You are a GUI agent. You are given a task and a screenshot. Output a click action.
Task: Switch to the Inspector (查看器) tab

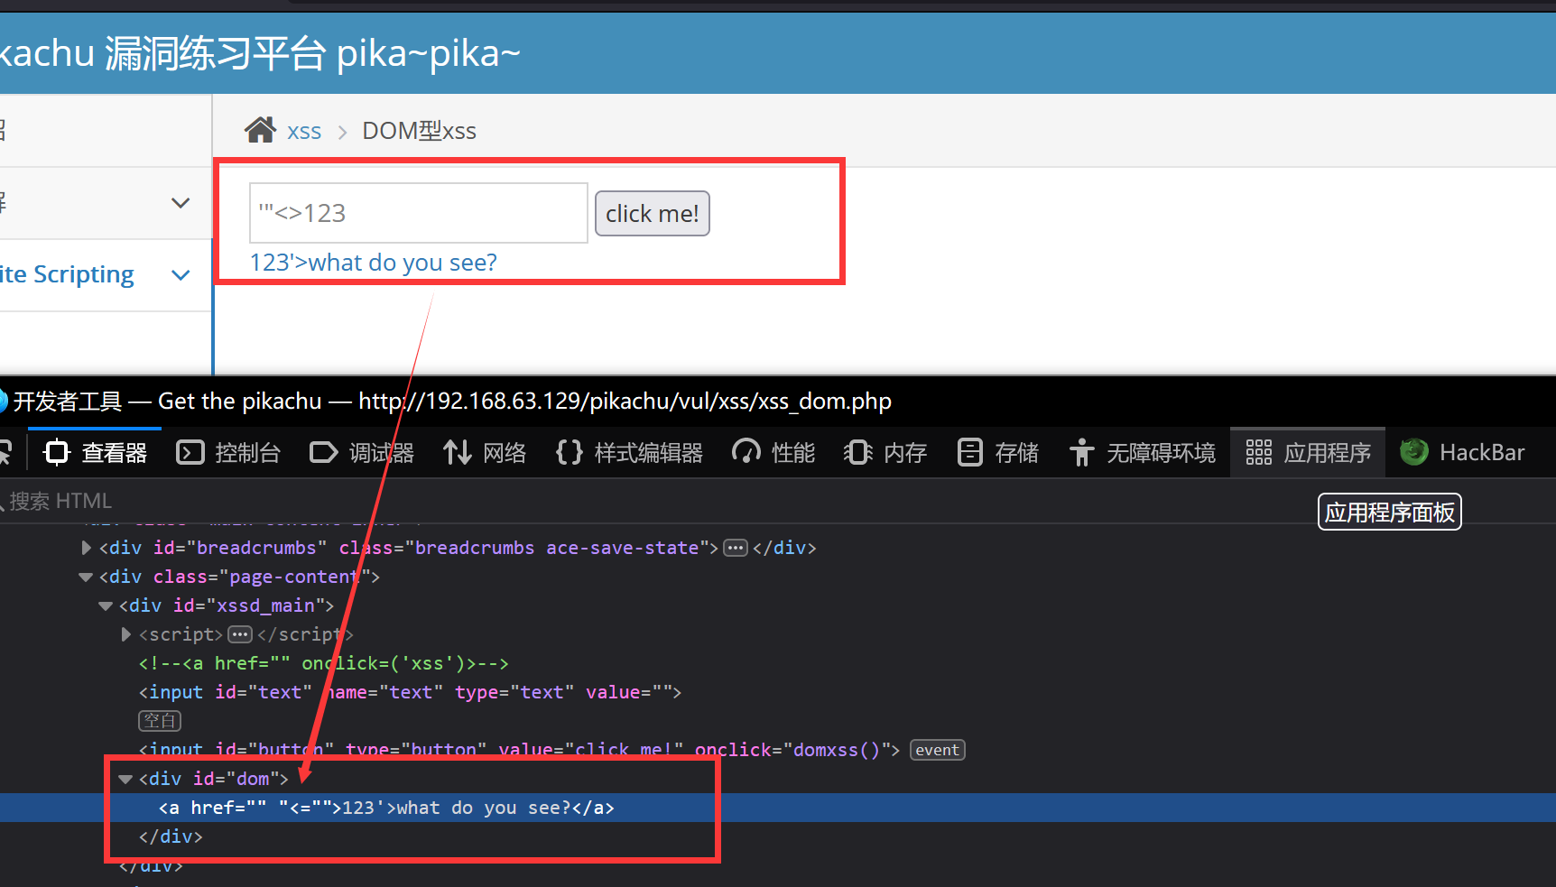click(96, 452)
